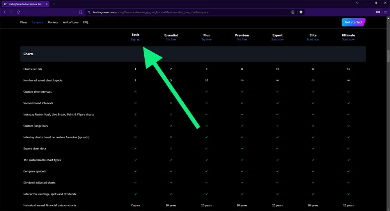The image size is (390, 211).
Task: Click Try free under Premium plan
Action: pos(242,39)
